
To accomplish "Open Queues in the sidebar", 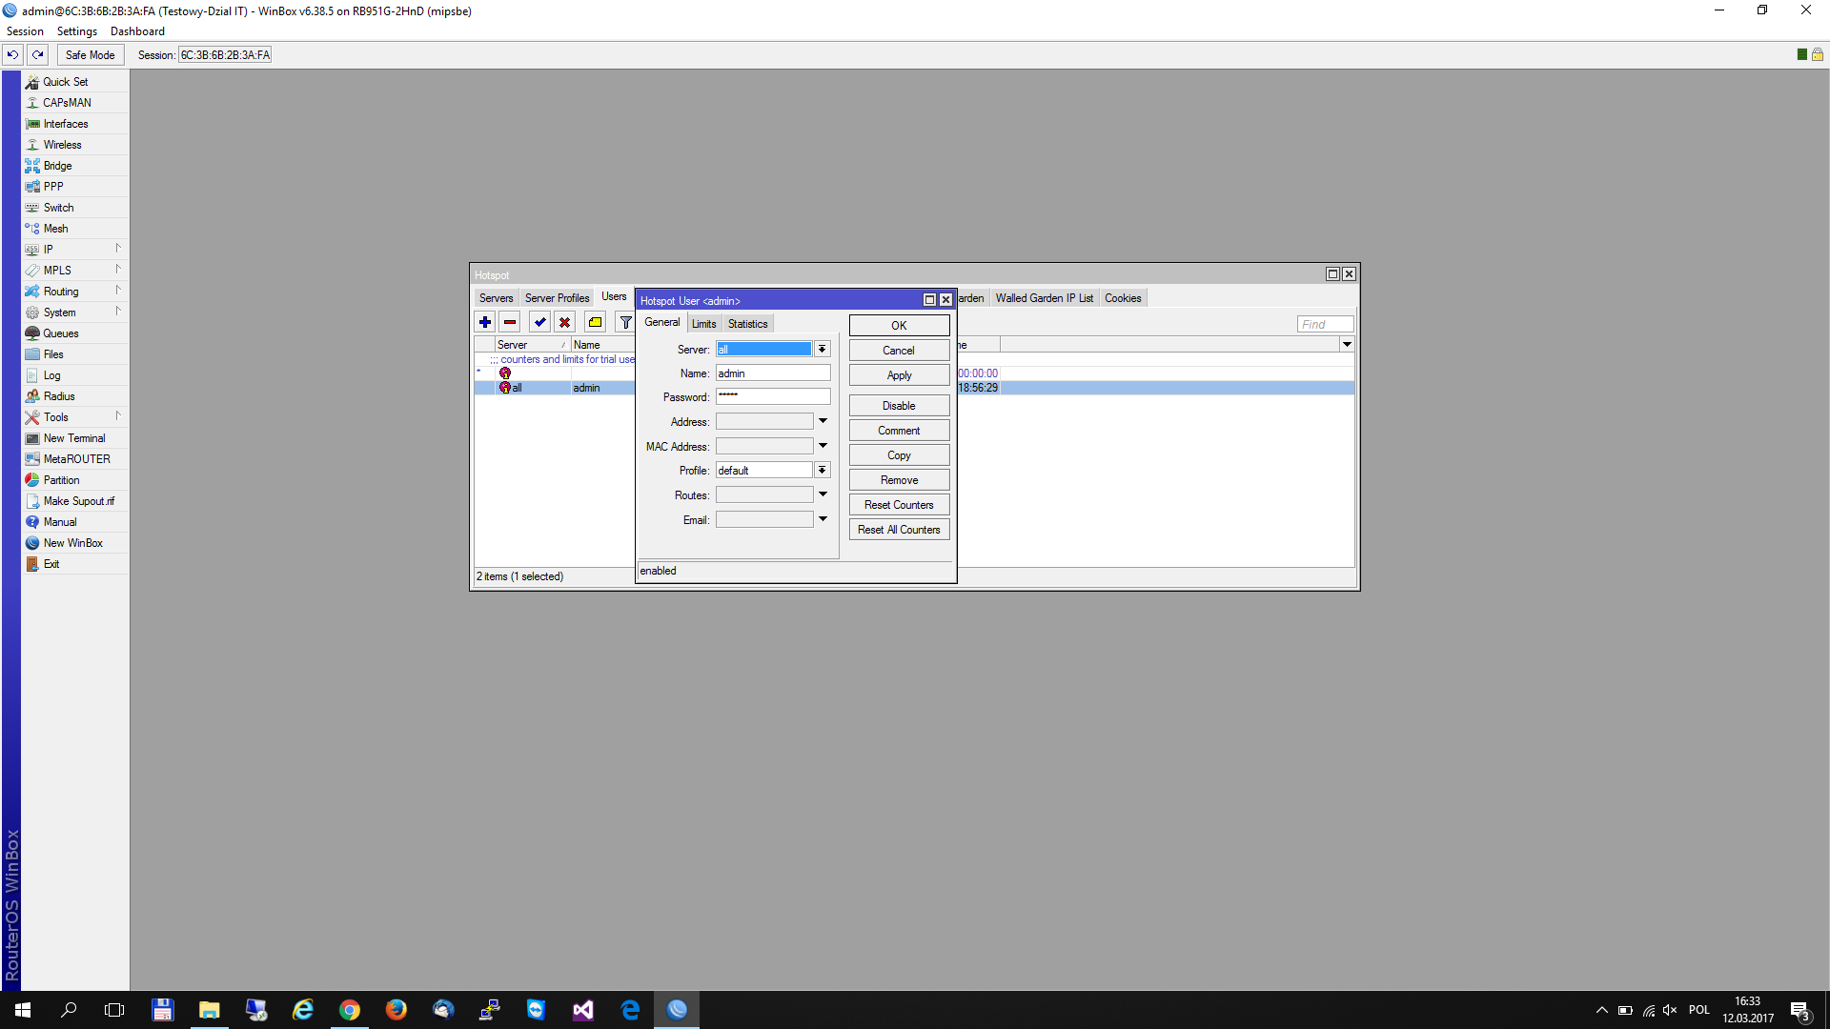I will pos(75,333).
